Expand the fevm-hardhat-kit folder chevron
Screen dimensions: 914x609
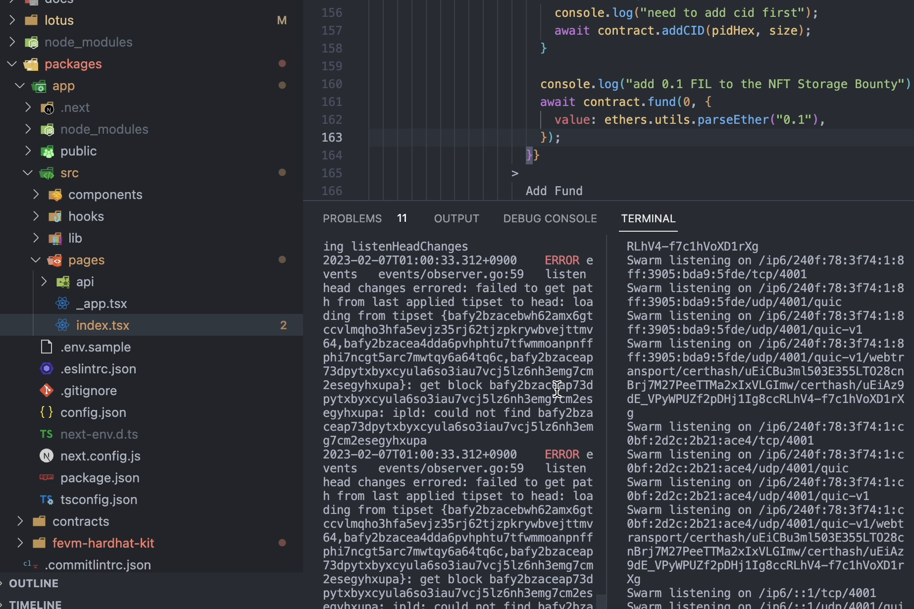click(20, 543)
